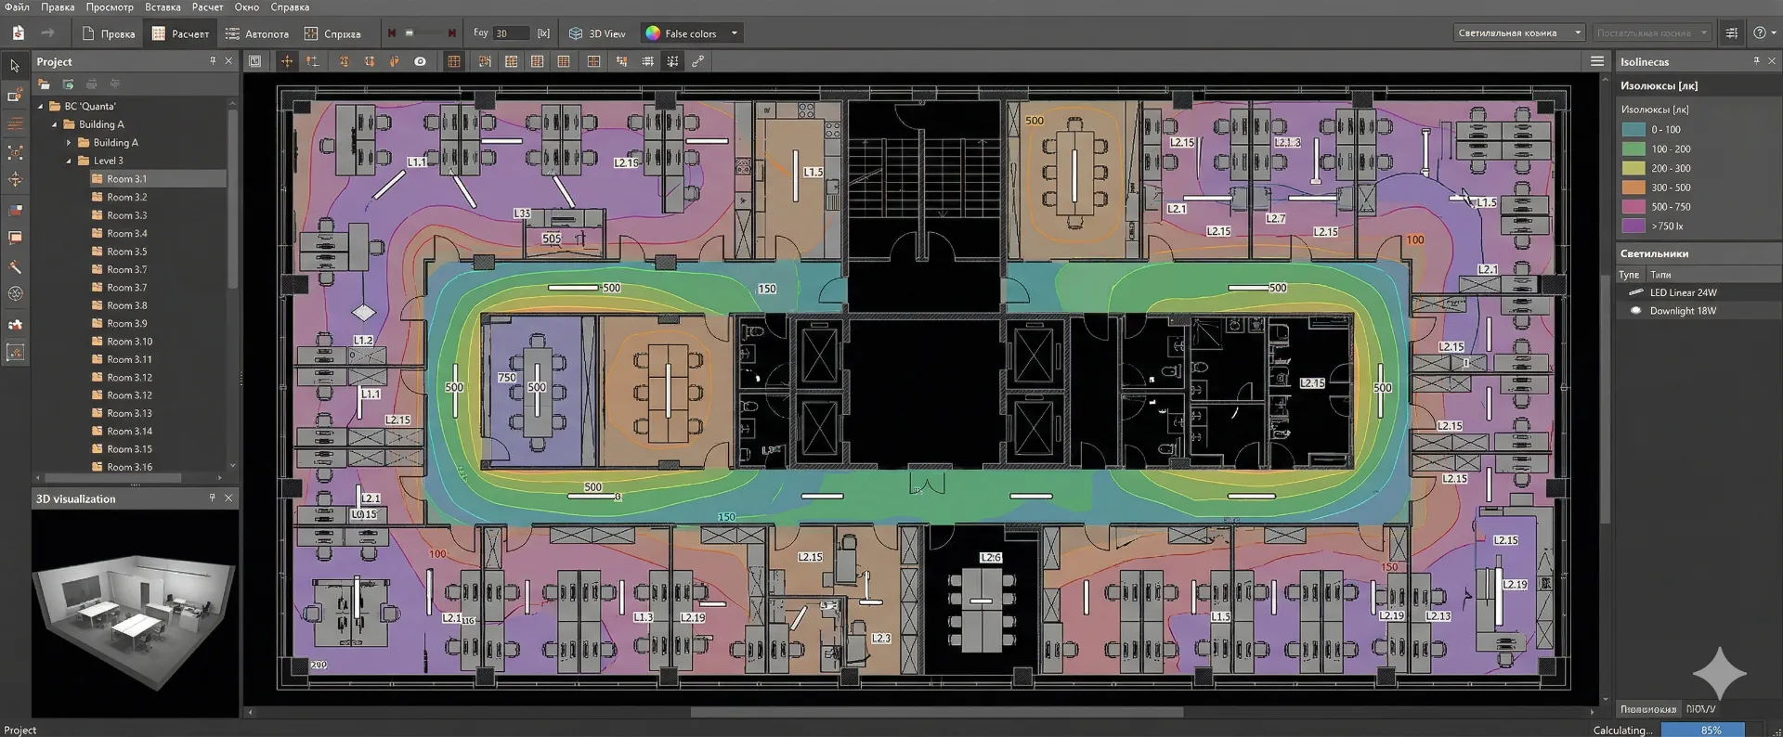Click the move crosshair tool in view toolbar

click(287, 61)
